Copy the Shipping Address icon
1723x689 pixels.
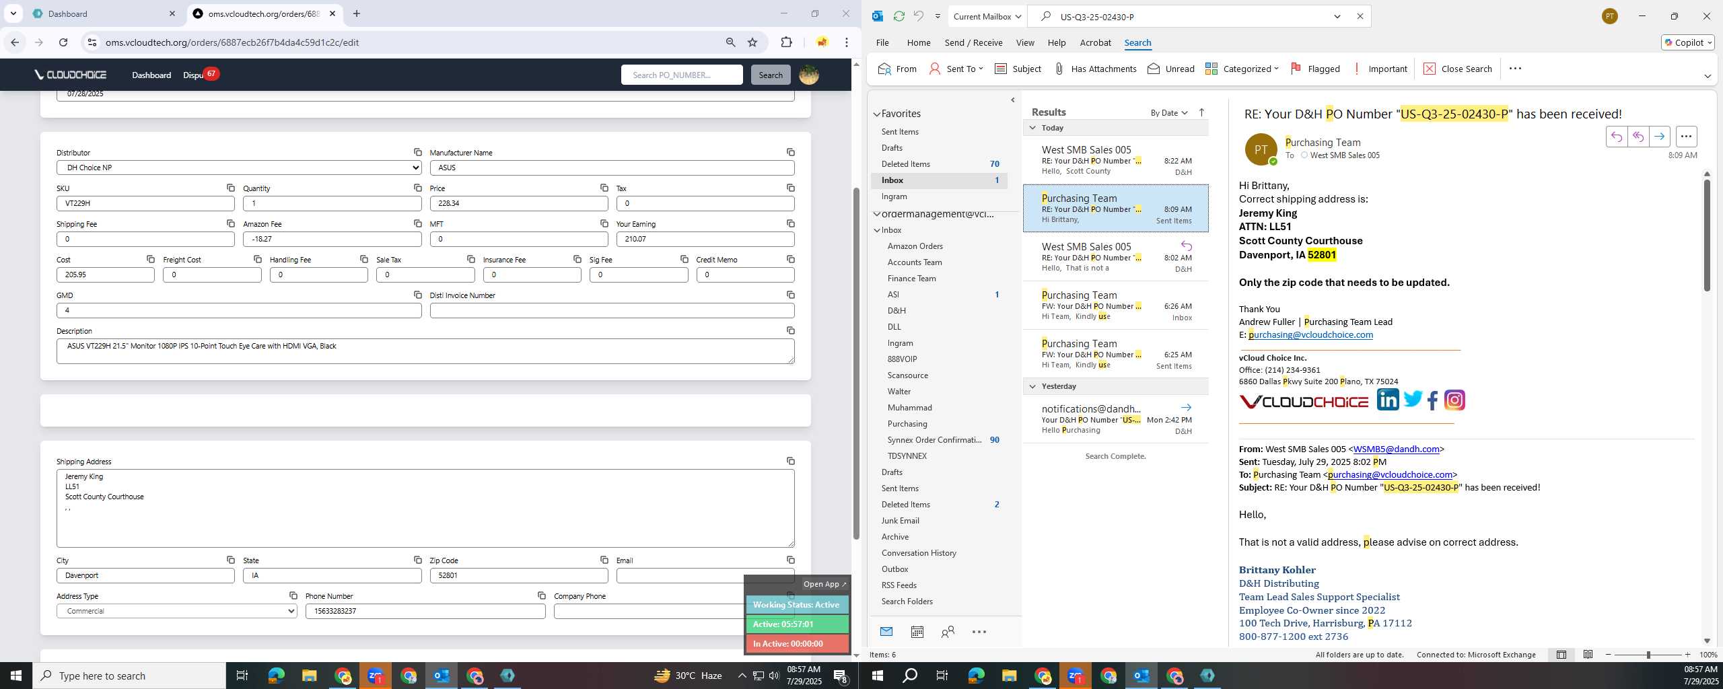point(791,461)
